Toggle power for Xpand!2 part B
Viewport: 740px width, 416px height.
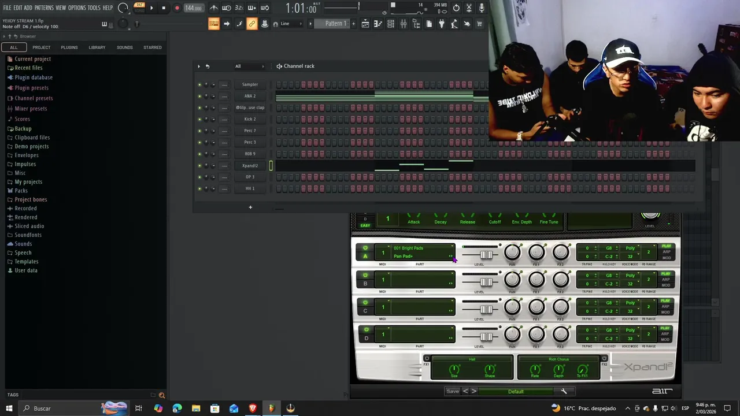365,275
